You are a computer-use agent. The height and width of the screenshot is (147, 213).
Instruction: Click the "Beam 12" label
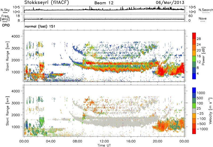tap(104, 3)
